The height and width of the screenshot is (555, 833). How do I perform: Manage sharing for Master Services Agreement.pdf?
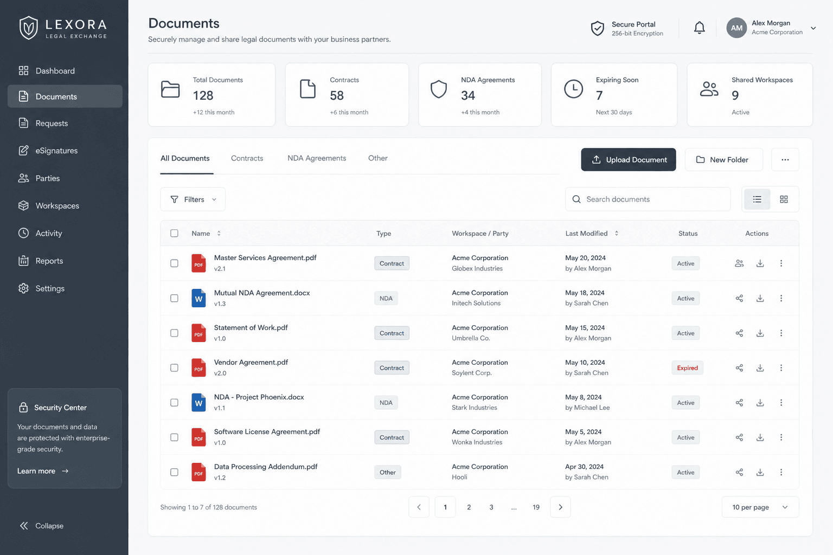[739, 263]
